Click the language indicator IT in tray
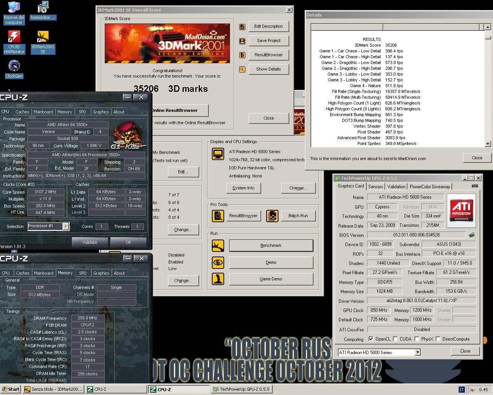Viewport: 493px width, 395px height. pyautogui.click(x=461, y=390)
